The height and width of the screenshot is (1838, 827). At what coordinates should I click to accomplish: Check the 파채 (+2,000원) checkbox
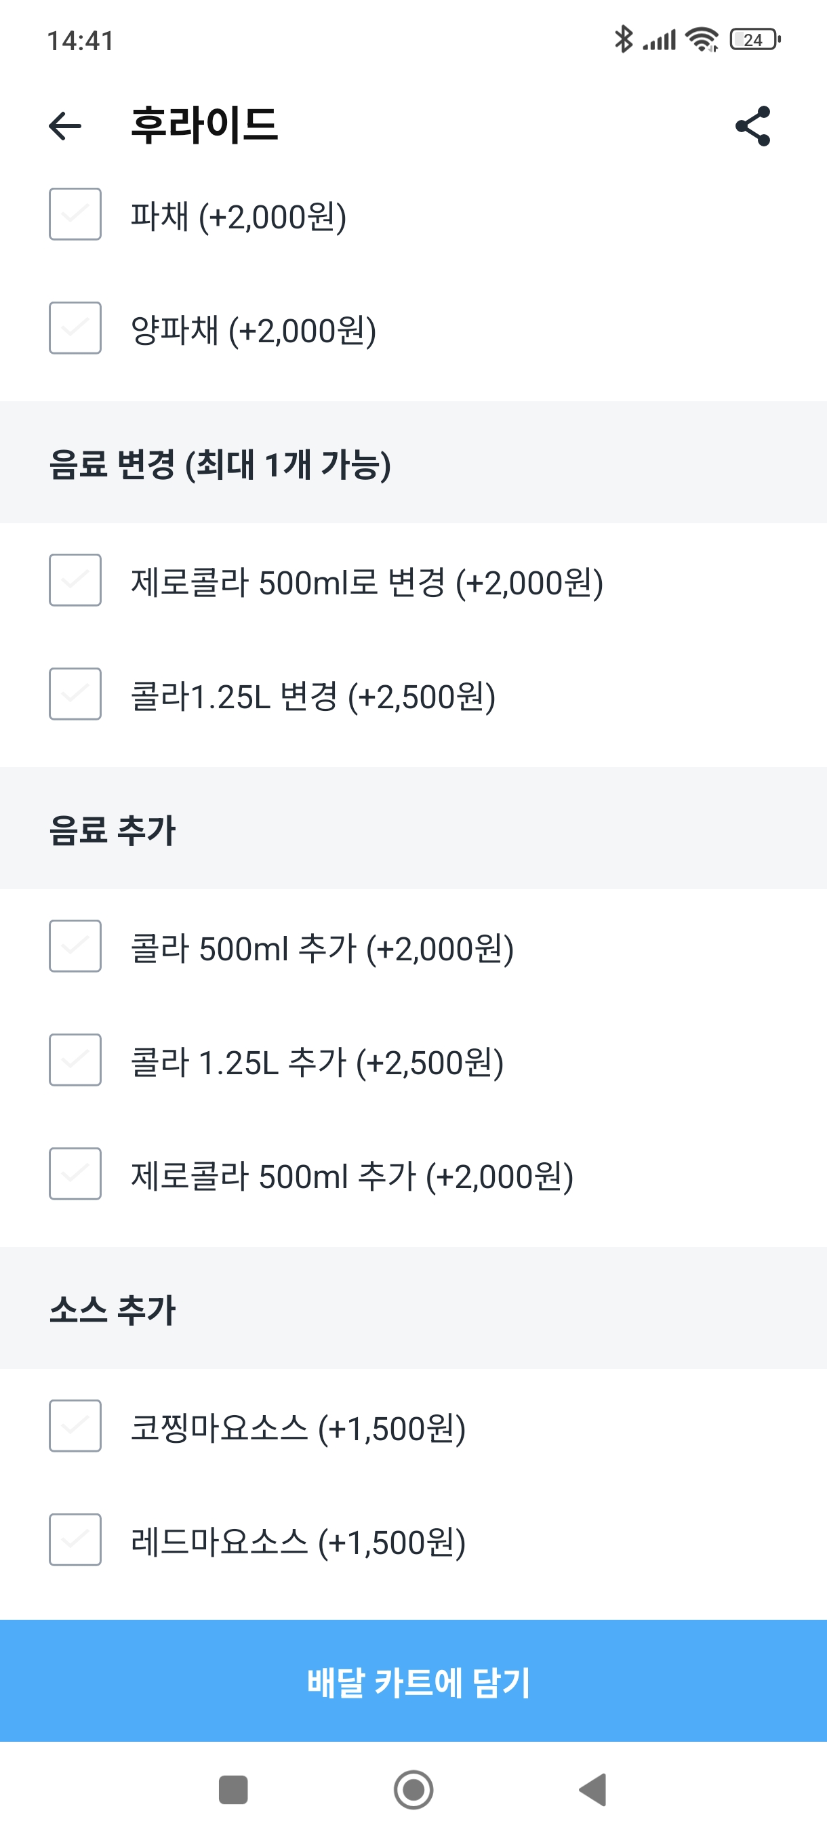point(75,214)
